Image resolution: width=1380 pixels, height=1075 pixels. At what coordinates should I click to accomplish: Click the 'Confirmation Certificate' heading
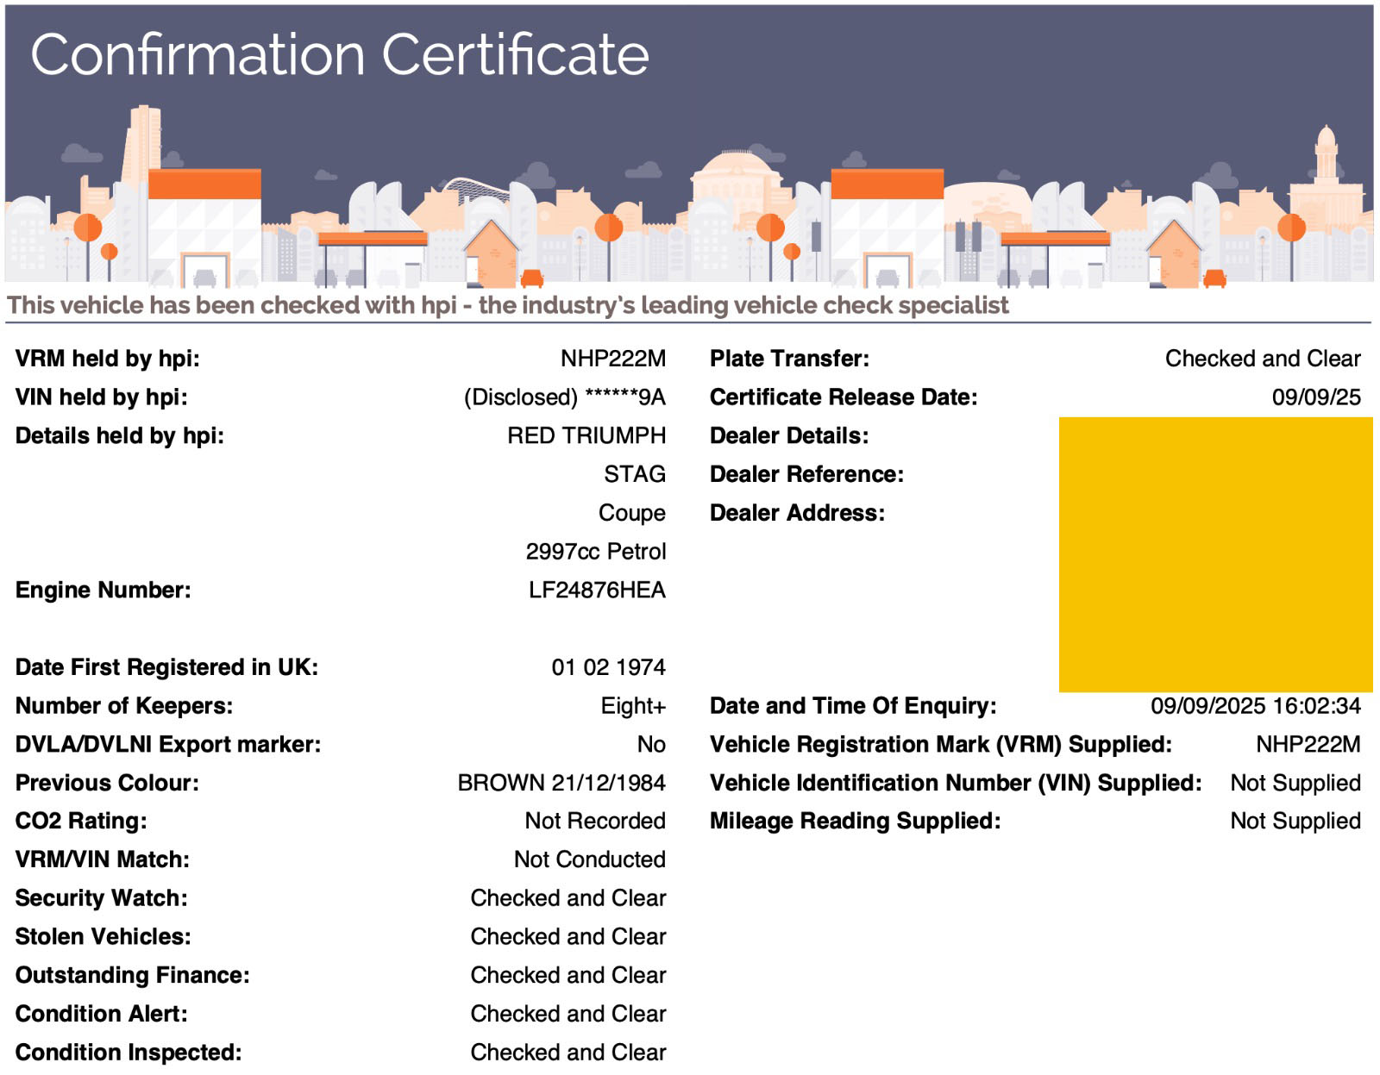coord(340,54)
